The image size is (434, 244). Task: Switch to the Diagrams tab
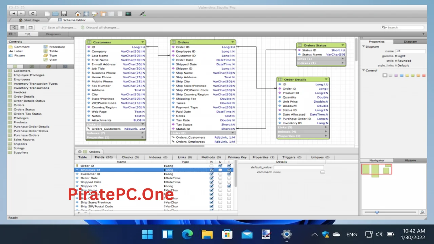point(53,34)
